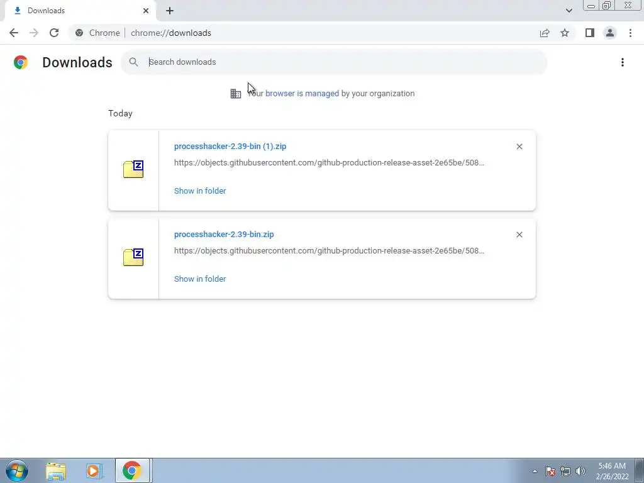Click the search magnifier icon
Viewport: 644px width, 483px height.
click(x=133, y=62)
